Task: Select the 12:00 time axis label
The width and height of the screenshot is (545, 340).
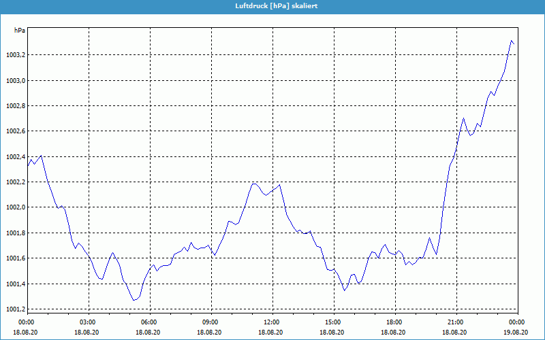Action: coord(271,322)
